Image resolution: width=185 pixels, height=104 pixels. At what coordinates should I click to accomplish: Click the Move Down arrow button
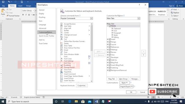[144, 55]
